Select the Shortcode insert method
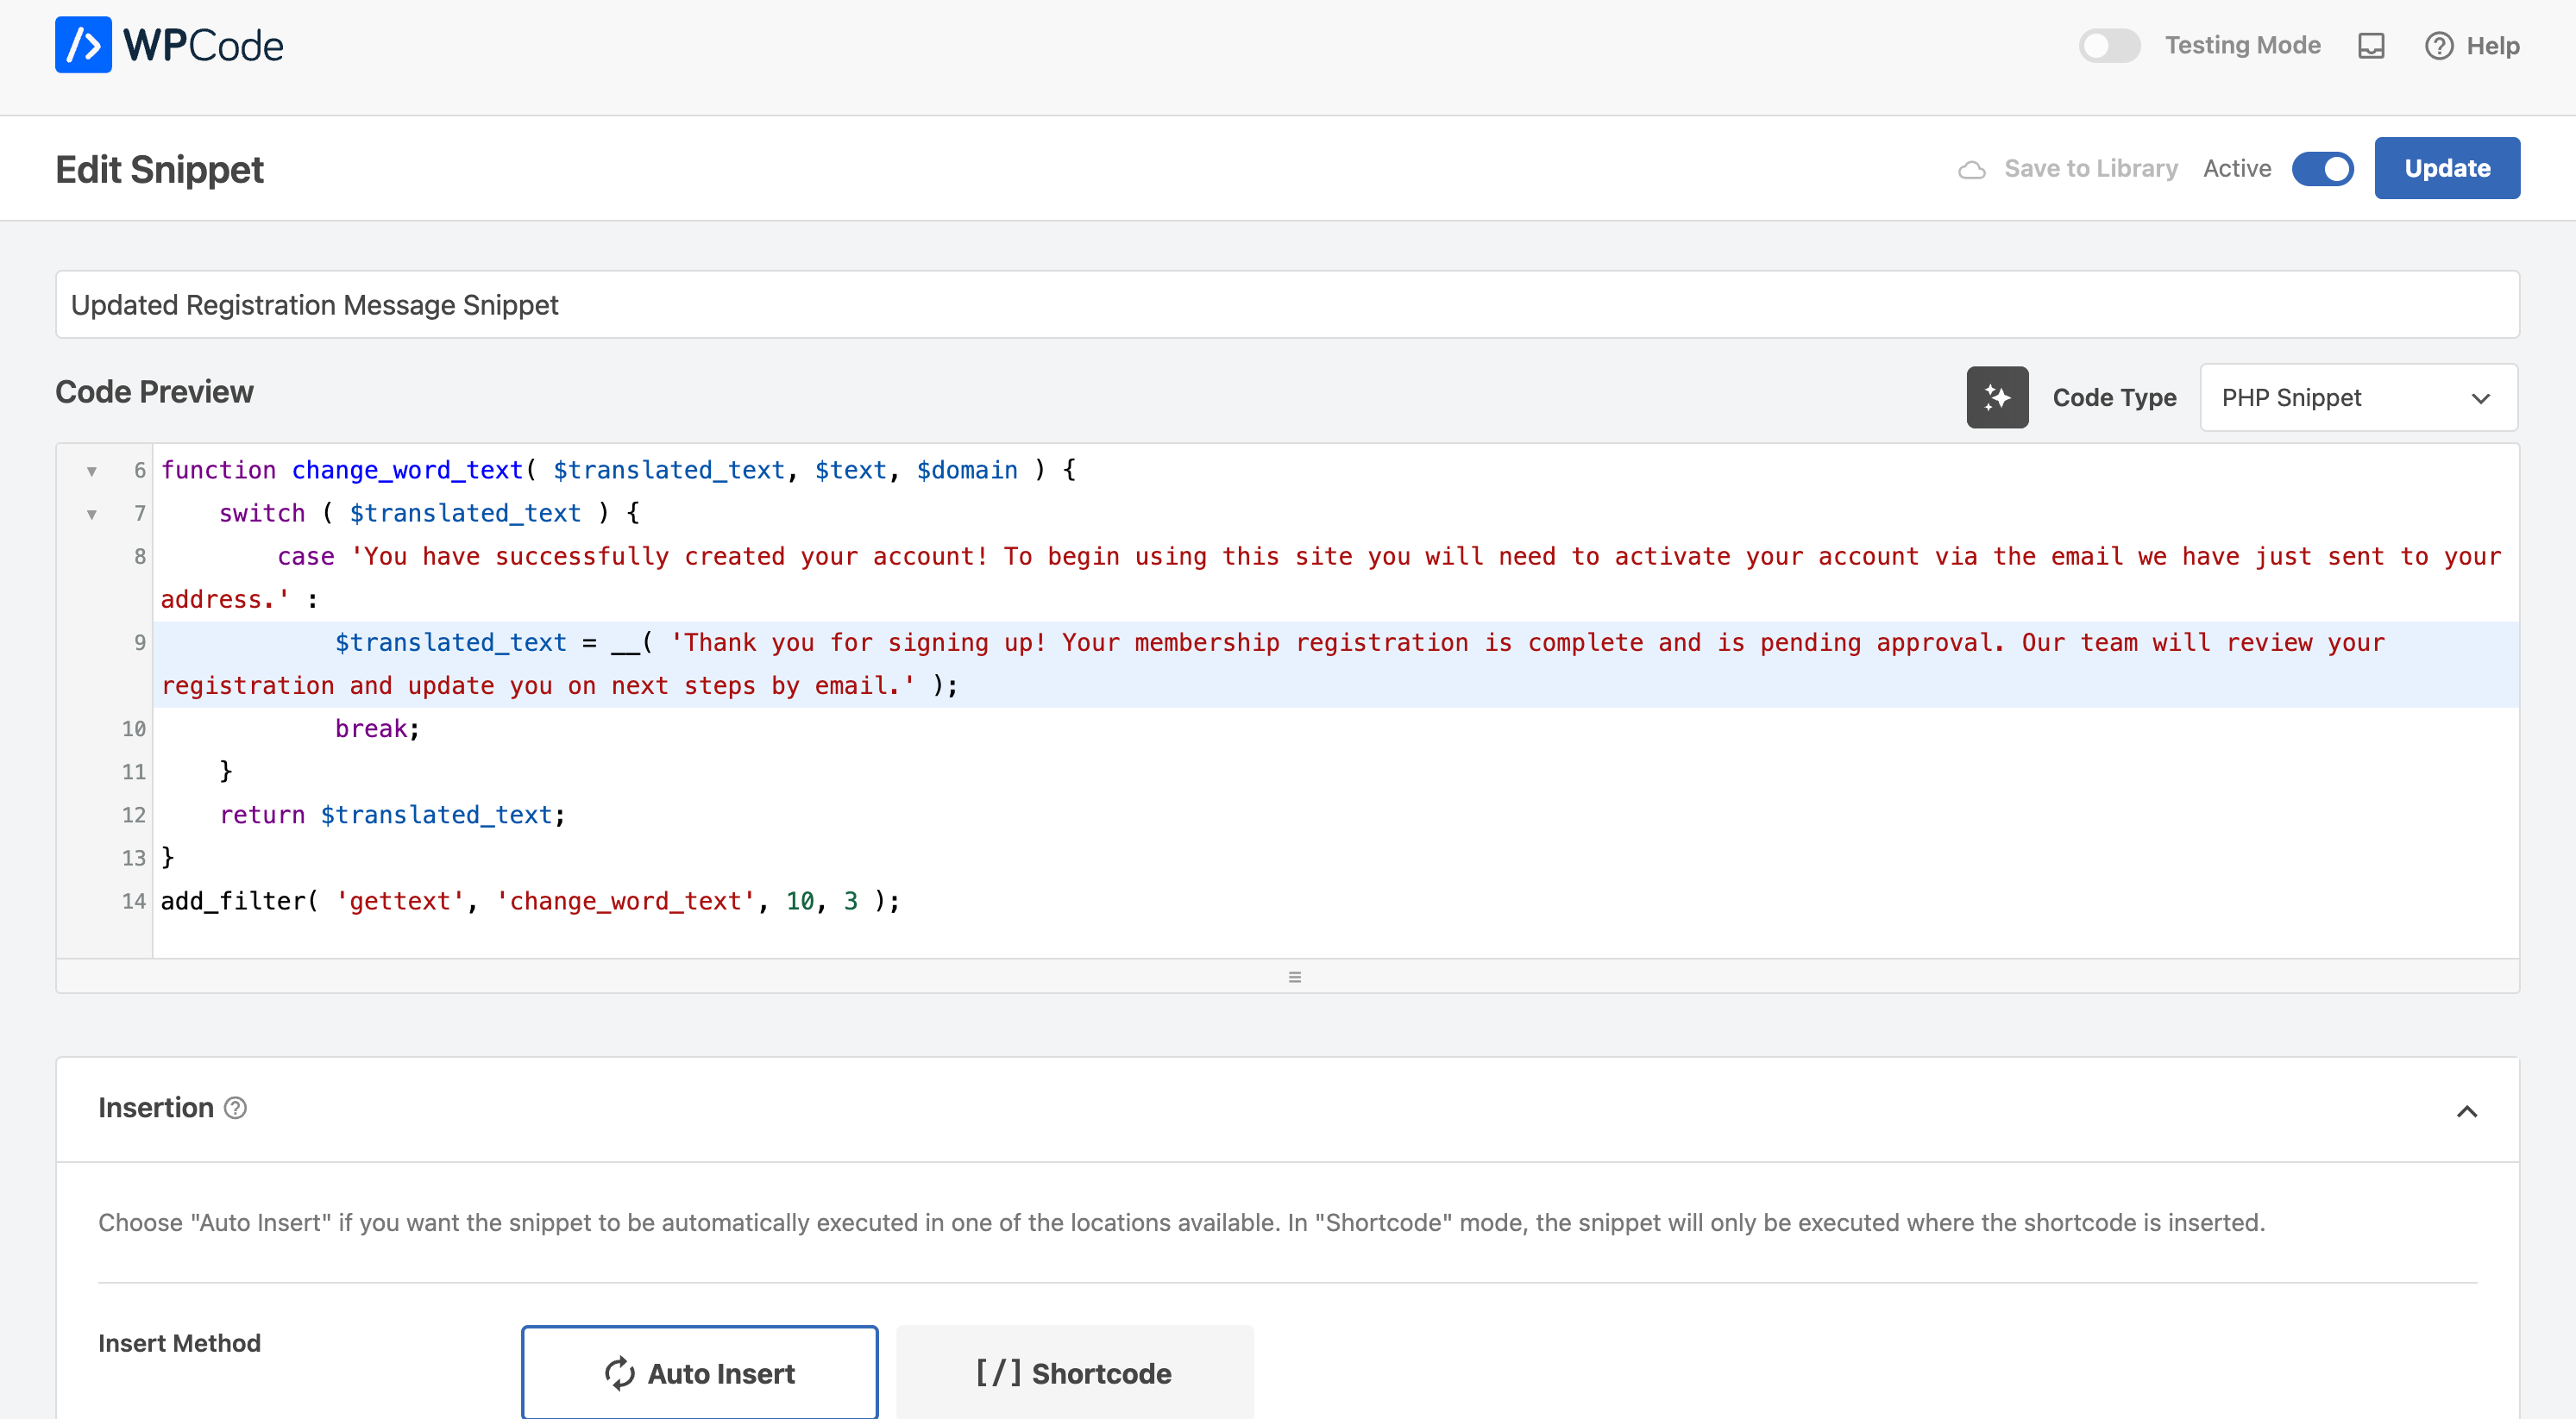This screenshot has height=1419, width=2576. coord(1074,1372)
